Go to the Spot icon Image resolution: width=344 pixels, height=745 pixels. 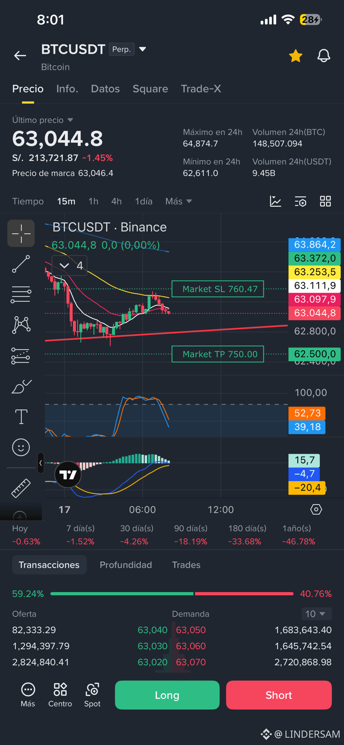click(x=92, y=695)
